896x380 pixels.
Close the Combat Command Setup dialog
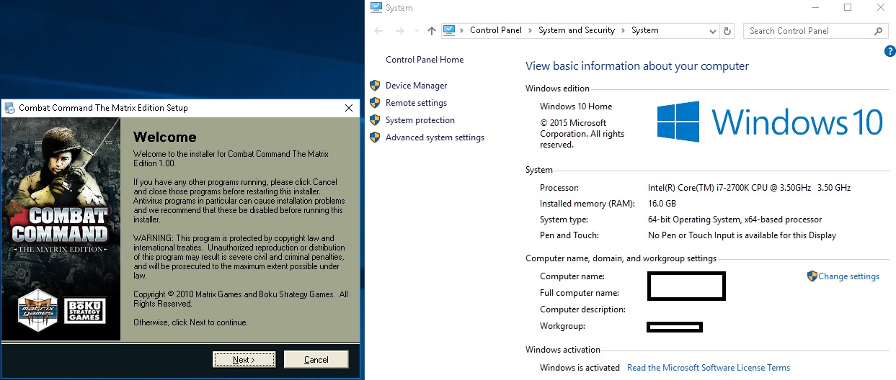tap(349, 108)
